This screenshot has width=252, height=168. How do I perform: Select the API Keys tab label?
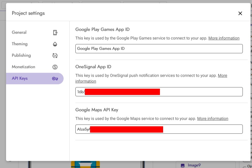tap(20, 78)
